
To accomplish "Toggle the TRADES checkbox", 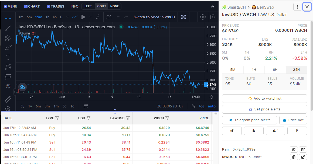I will (x=49, y=6).
